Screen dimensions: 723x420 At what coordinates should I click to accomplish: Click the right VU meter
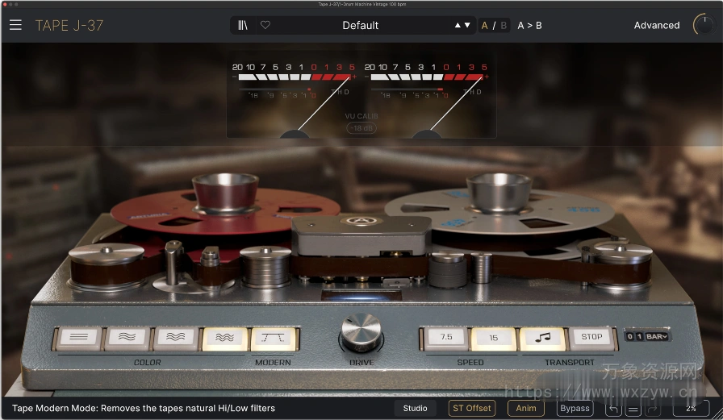click(427, 99)
